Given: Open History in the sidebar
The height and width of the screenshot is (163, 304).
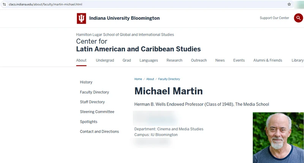Looking at the screenshot, I should (x=86, y=82).
